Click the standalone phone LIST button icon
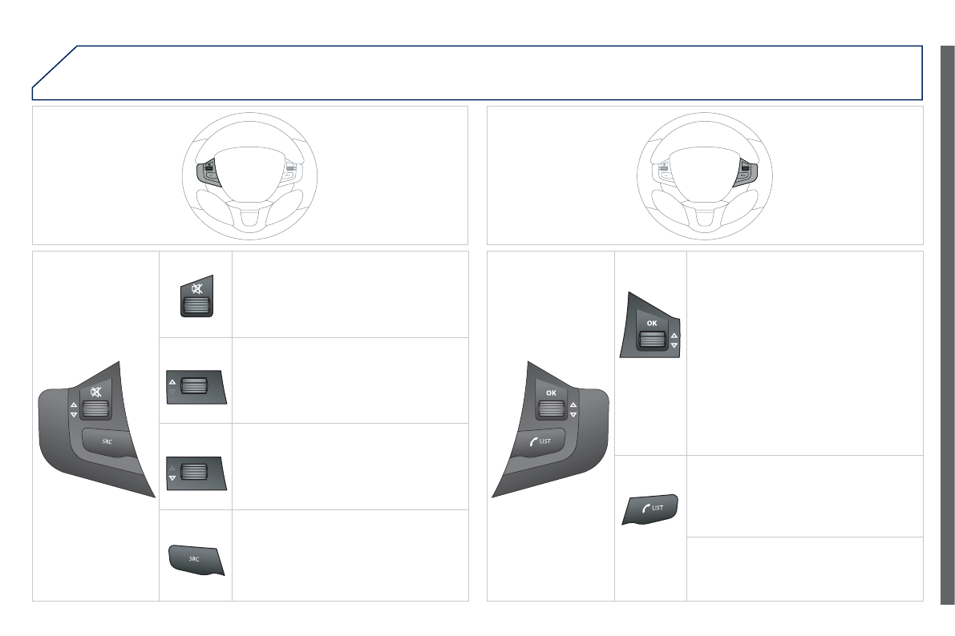This screenshot has width=955, height=636. (x=650, y=509)
